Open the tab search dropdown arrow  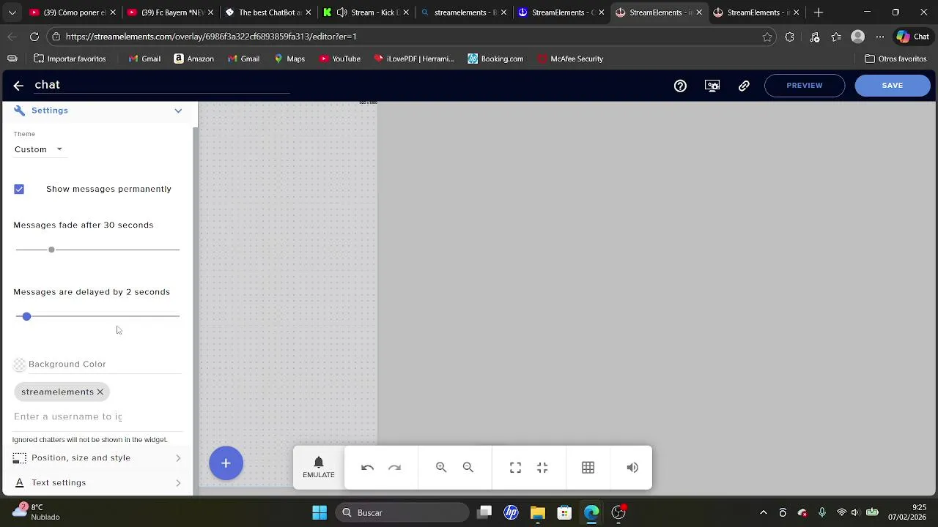[12, 12]
